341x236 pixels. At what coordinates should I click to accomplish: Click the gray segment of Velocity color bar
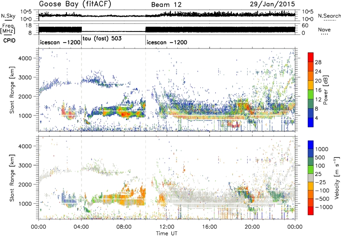[x=311, y=178]
